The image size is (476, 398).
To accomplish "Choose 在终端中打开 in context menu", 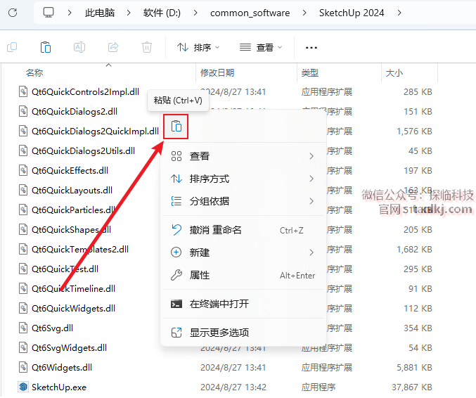I will click(243, 304).
